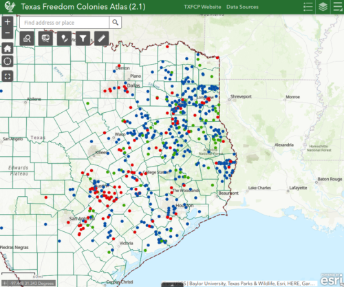Viewport: 344px width, 287px height.
Task: Open the infographic summary widget
Action: coord(45,39)
